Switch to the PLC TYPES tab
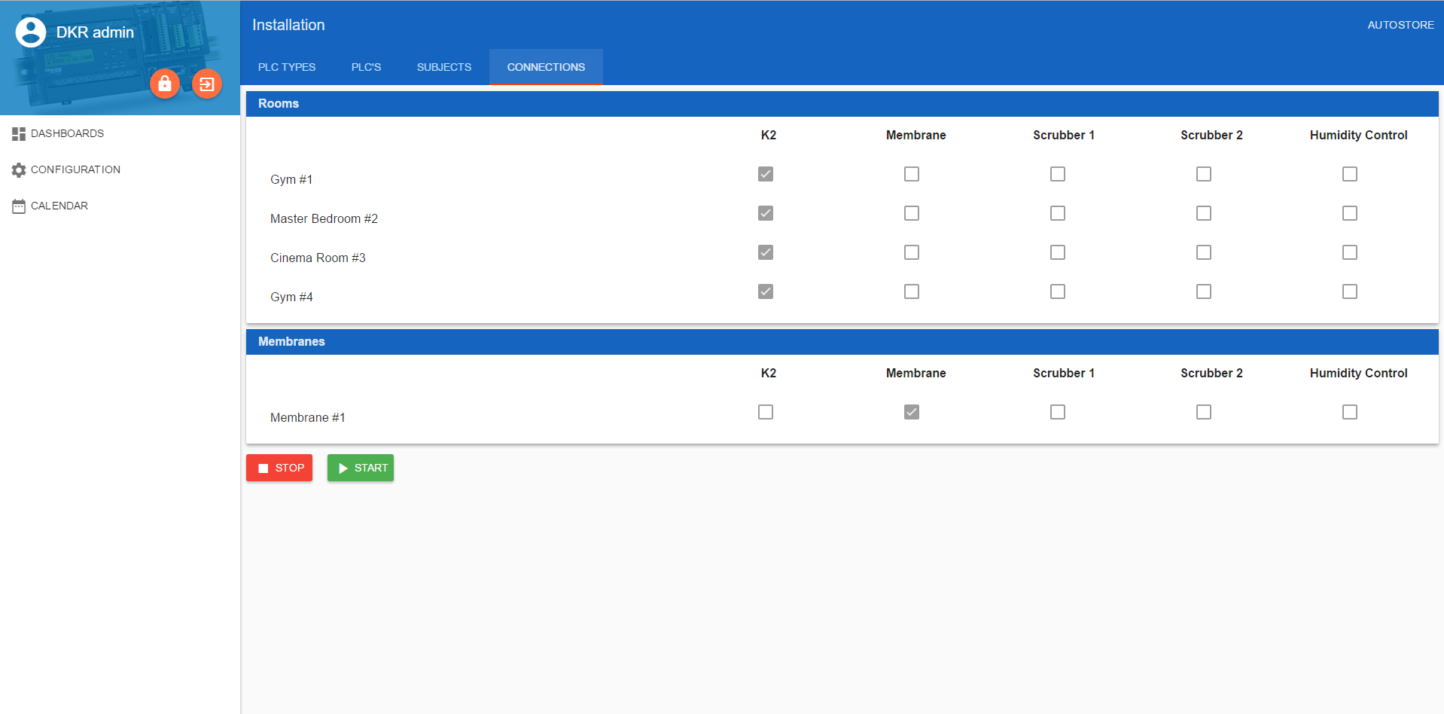 click(287, 67)
